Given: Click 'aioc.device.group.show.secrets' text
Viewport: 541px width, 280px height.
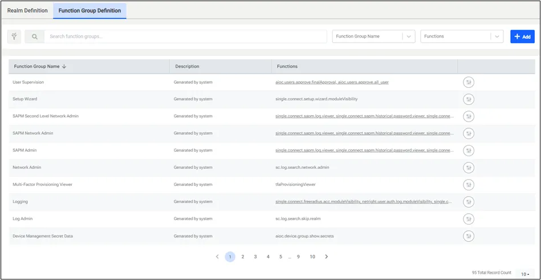Looking at the screenshot, I should pos(304,236).
